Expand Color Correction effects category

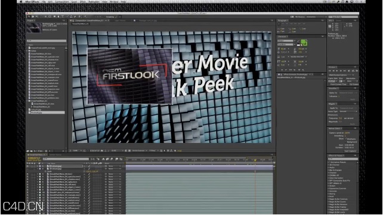[x=329, y=178]
